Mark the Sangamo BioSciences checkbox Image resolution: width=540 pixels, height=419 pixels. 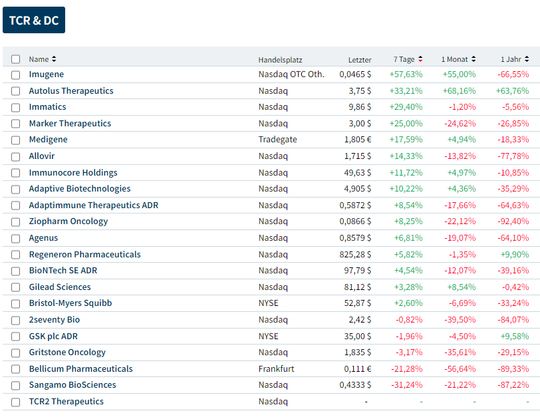pyautogui.click(x=16, y=385)
